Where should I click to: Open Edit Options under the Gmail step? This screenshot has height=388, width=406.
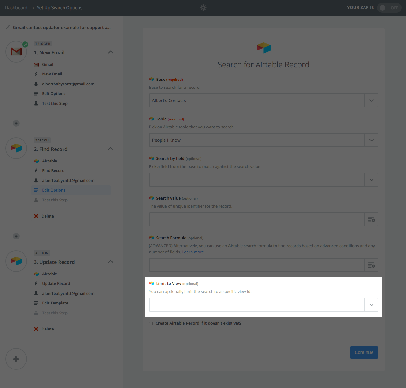[x=54, y=93]
